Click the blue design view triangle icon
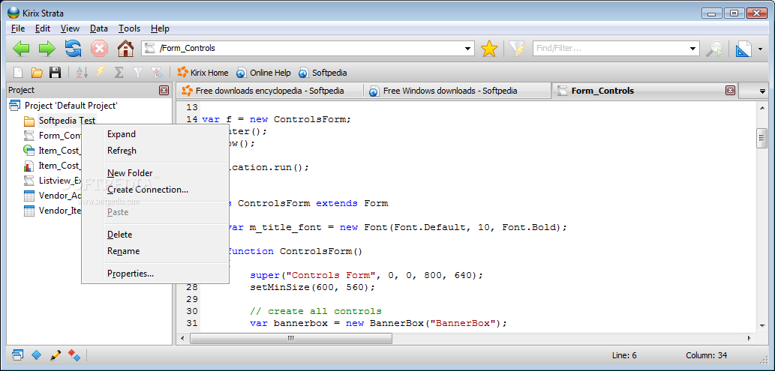This screenshot has height=371, width=775. click(x=743, y=49)
